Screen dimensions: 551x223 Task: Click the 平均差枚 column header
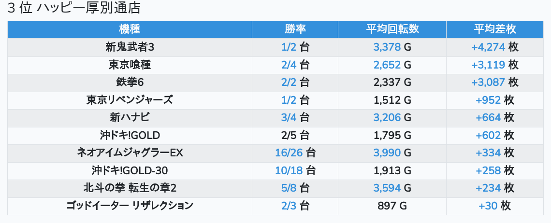coord(494,29)
